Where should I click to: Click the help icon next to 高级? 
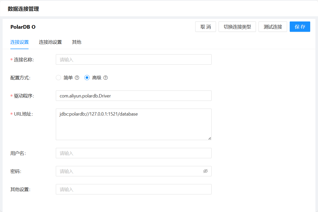105,78
